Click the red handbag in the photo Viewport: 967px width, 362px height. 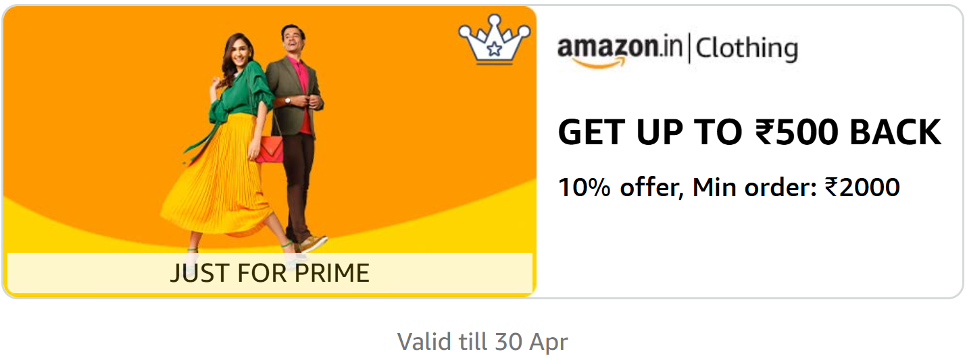coord(270,150)
